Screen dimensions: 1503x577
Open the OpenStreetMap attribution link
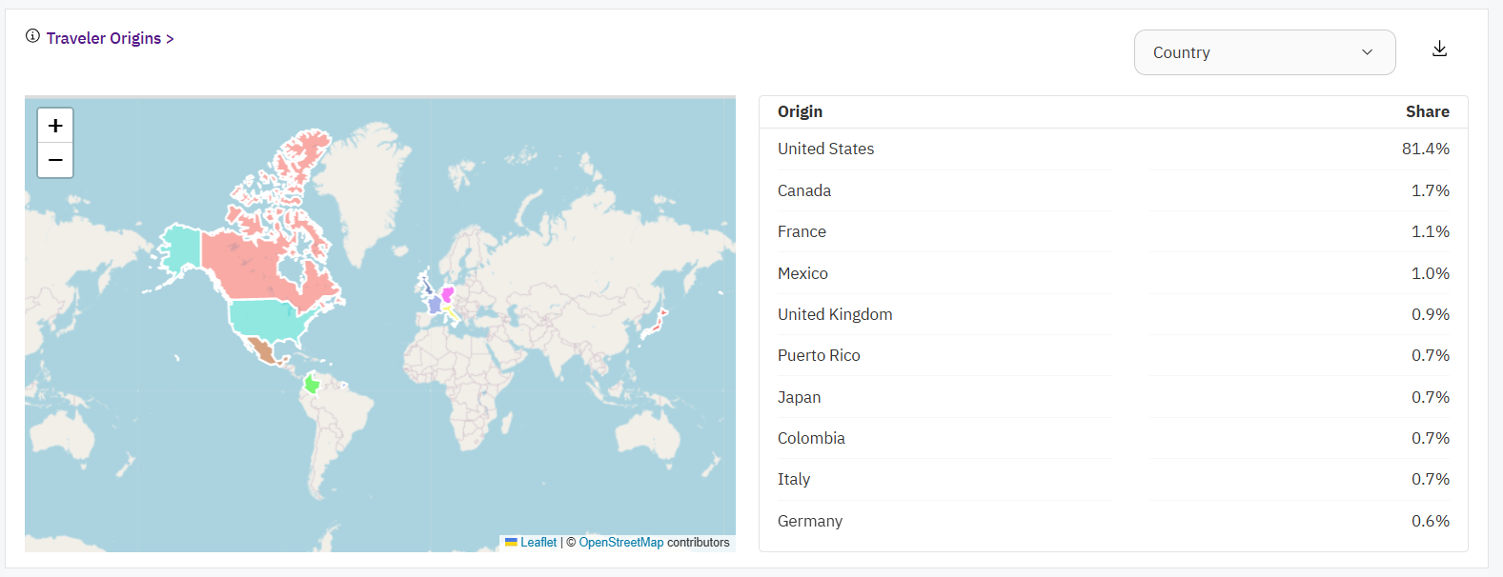point(620,542)
